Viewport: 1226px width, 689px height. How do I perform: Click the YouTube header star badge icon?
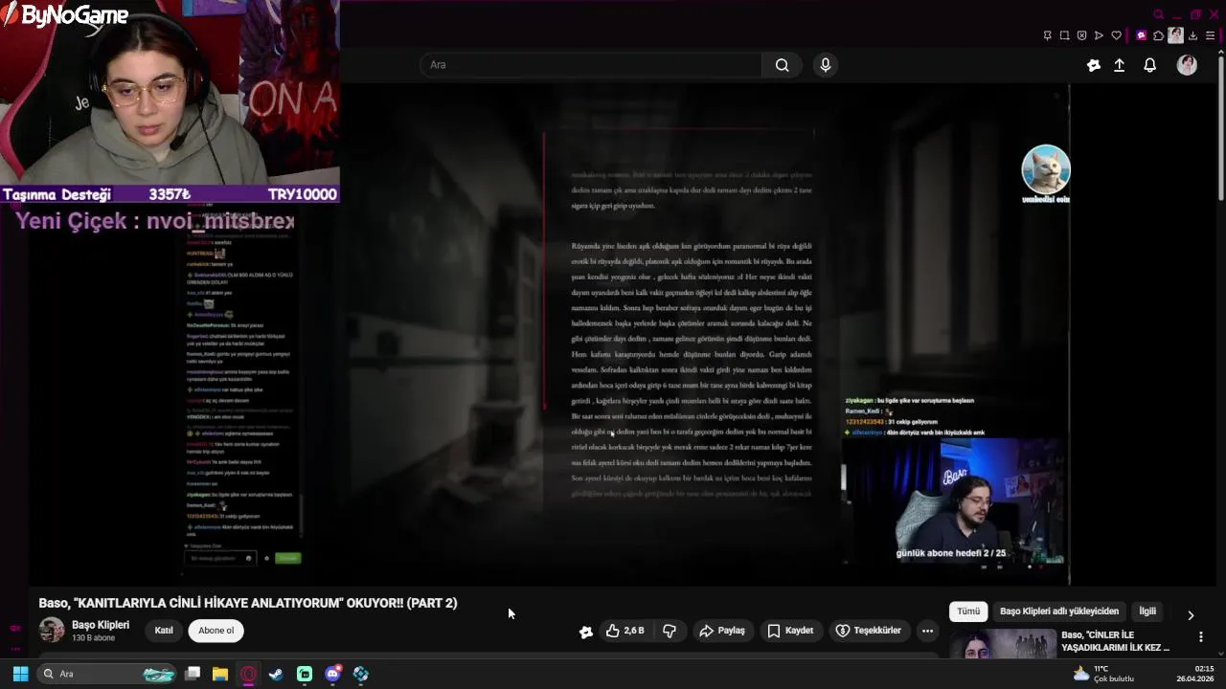(x=1094, y=65)
